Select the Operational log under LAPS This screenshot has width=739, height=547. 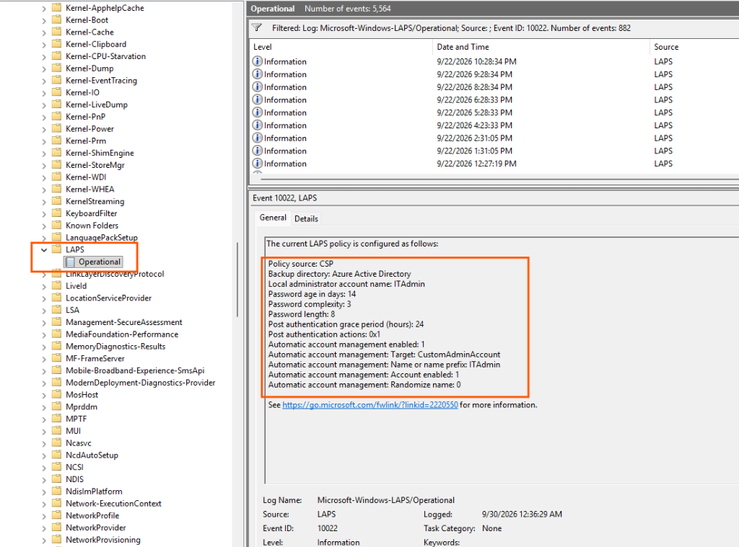tap(93, 262)
